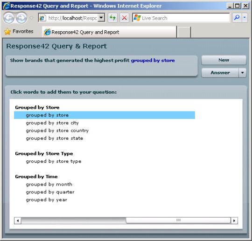This screenshot has width=252, height=241.
Task: Run search with the magnifier icon
Action: 237,18
